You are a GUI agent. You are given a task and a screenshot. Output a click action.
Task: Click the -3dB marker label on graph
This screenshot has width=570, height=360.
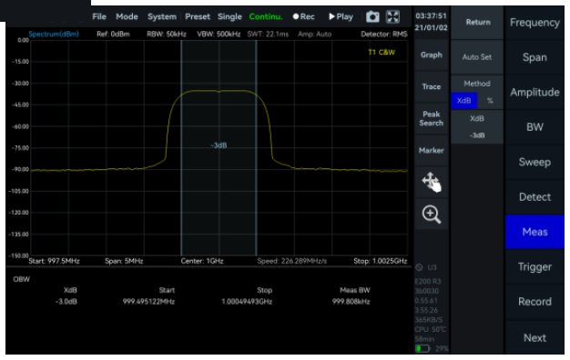pos(219,145)
